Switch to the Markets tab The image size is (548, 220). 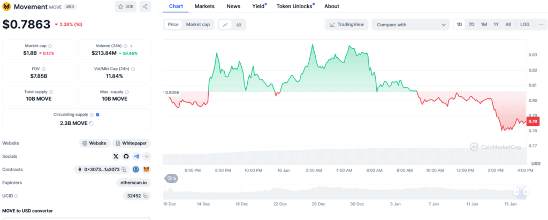(x=204, y=6)
